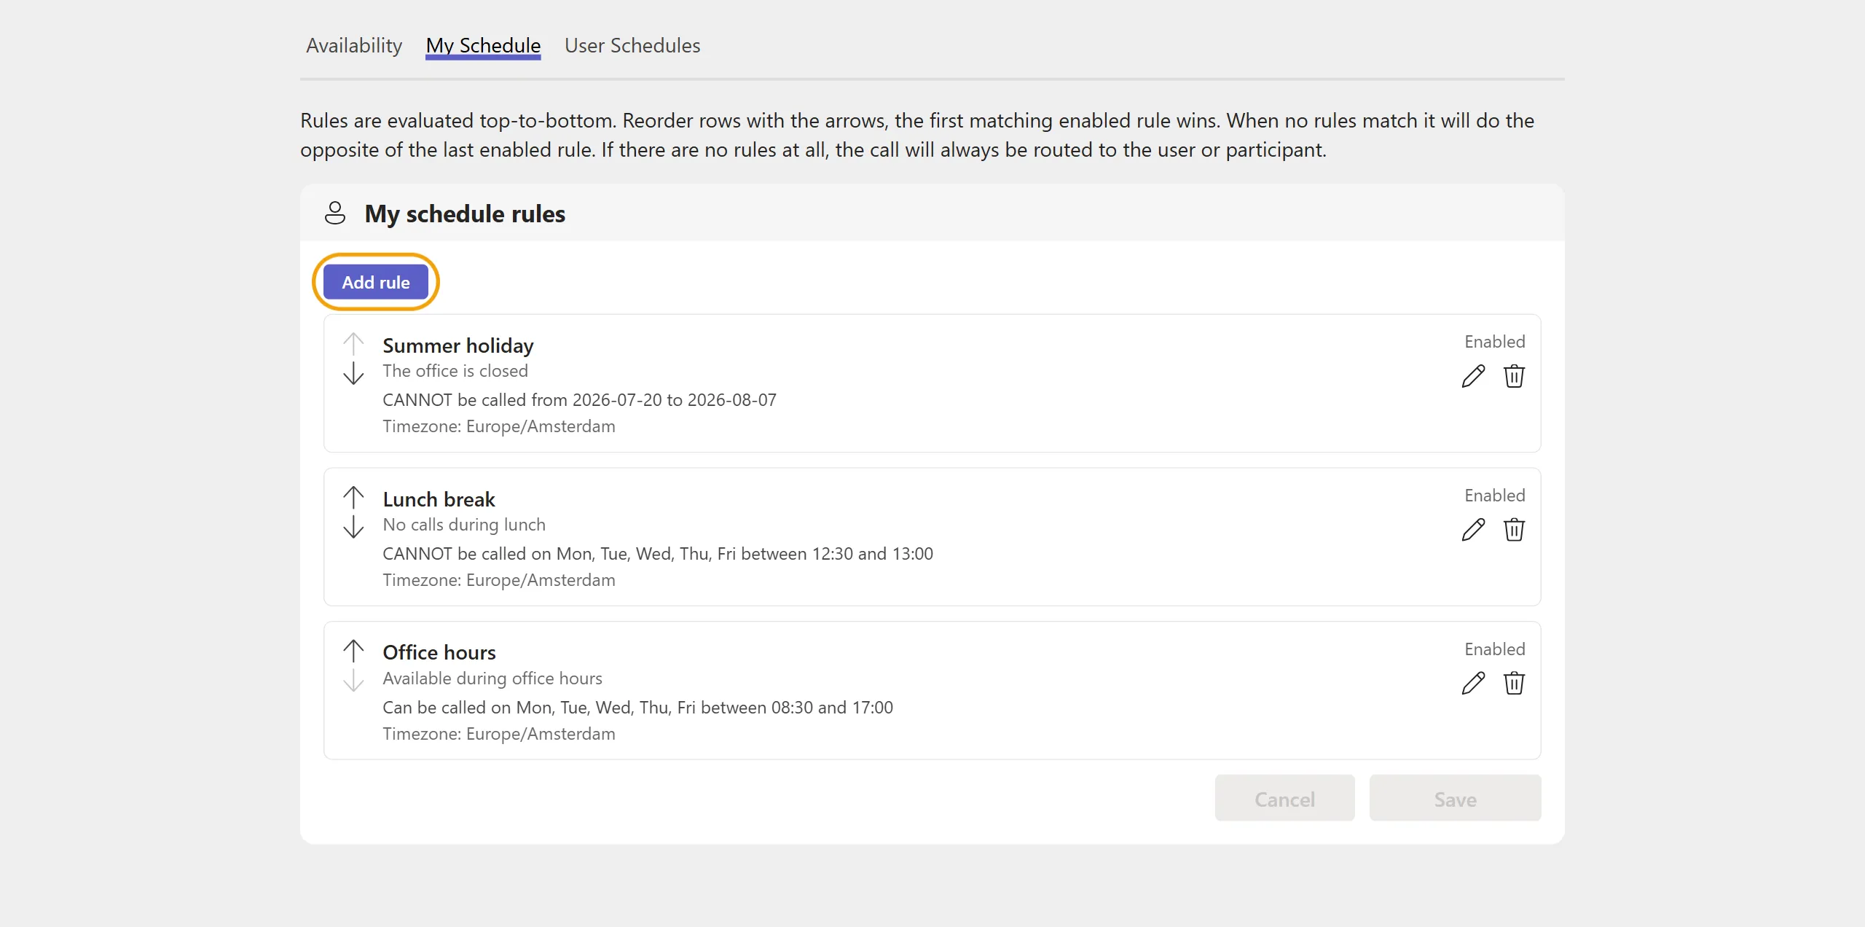This screenshot has height=927, width=1865.
Task: Click Enabled status on Lunch break
Action: (1494, 496)
